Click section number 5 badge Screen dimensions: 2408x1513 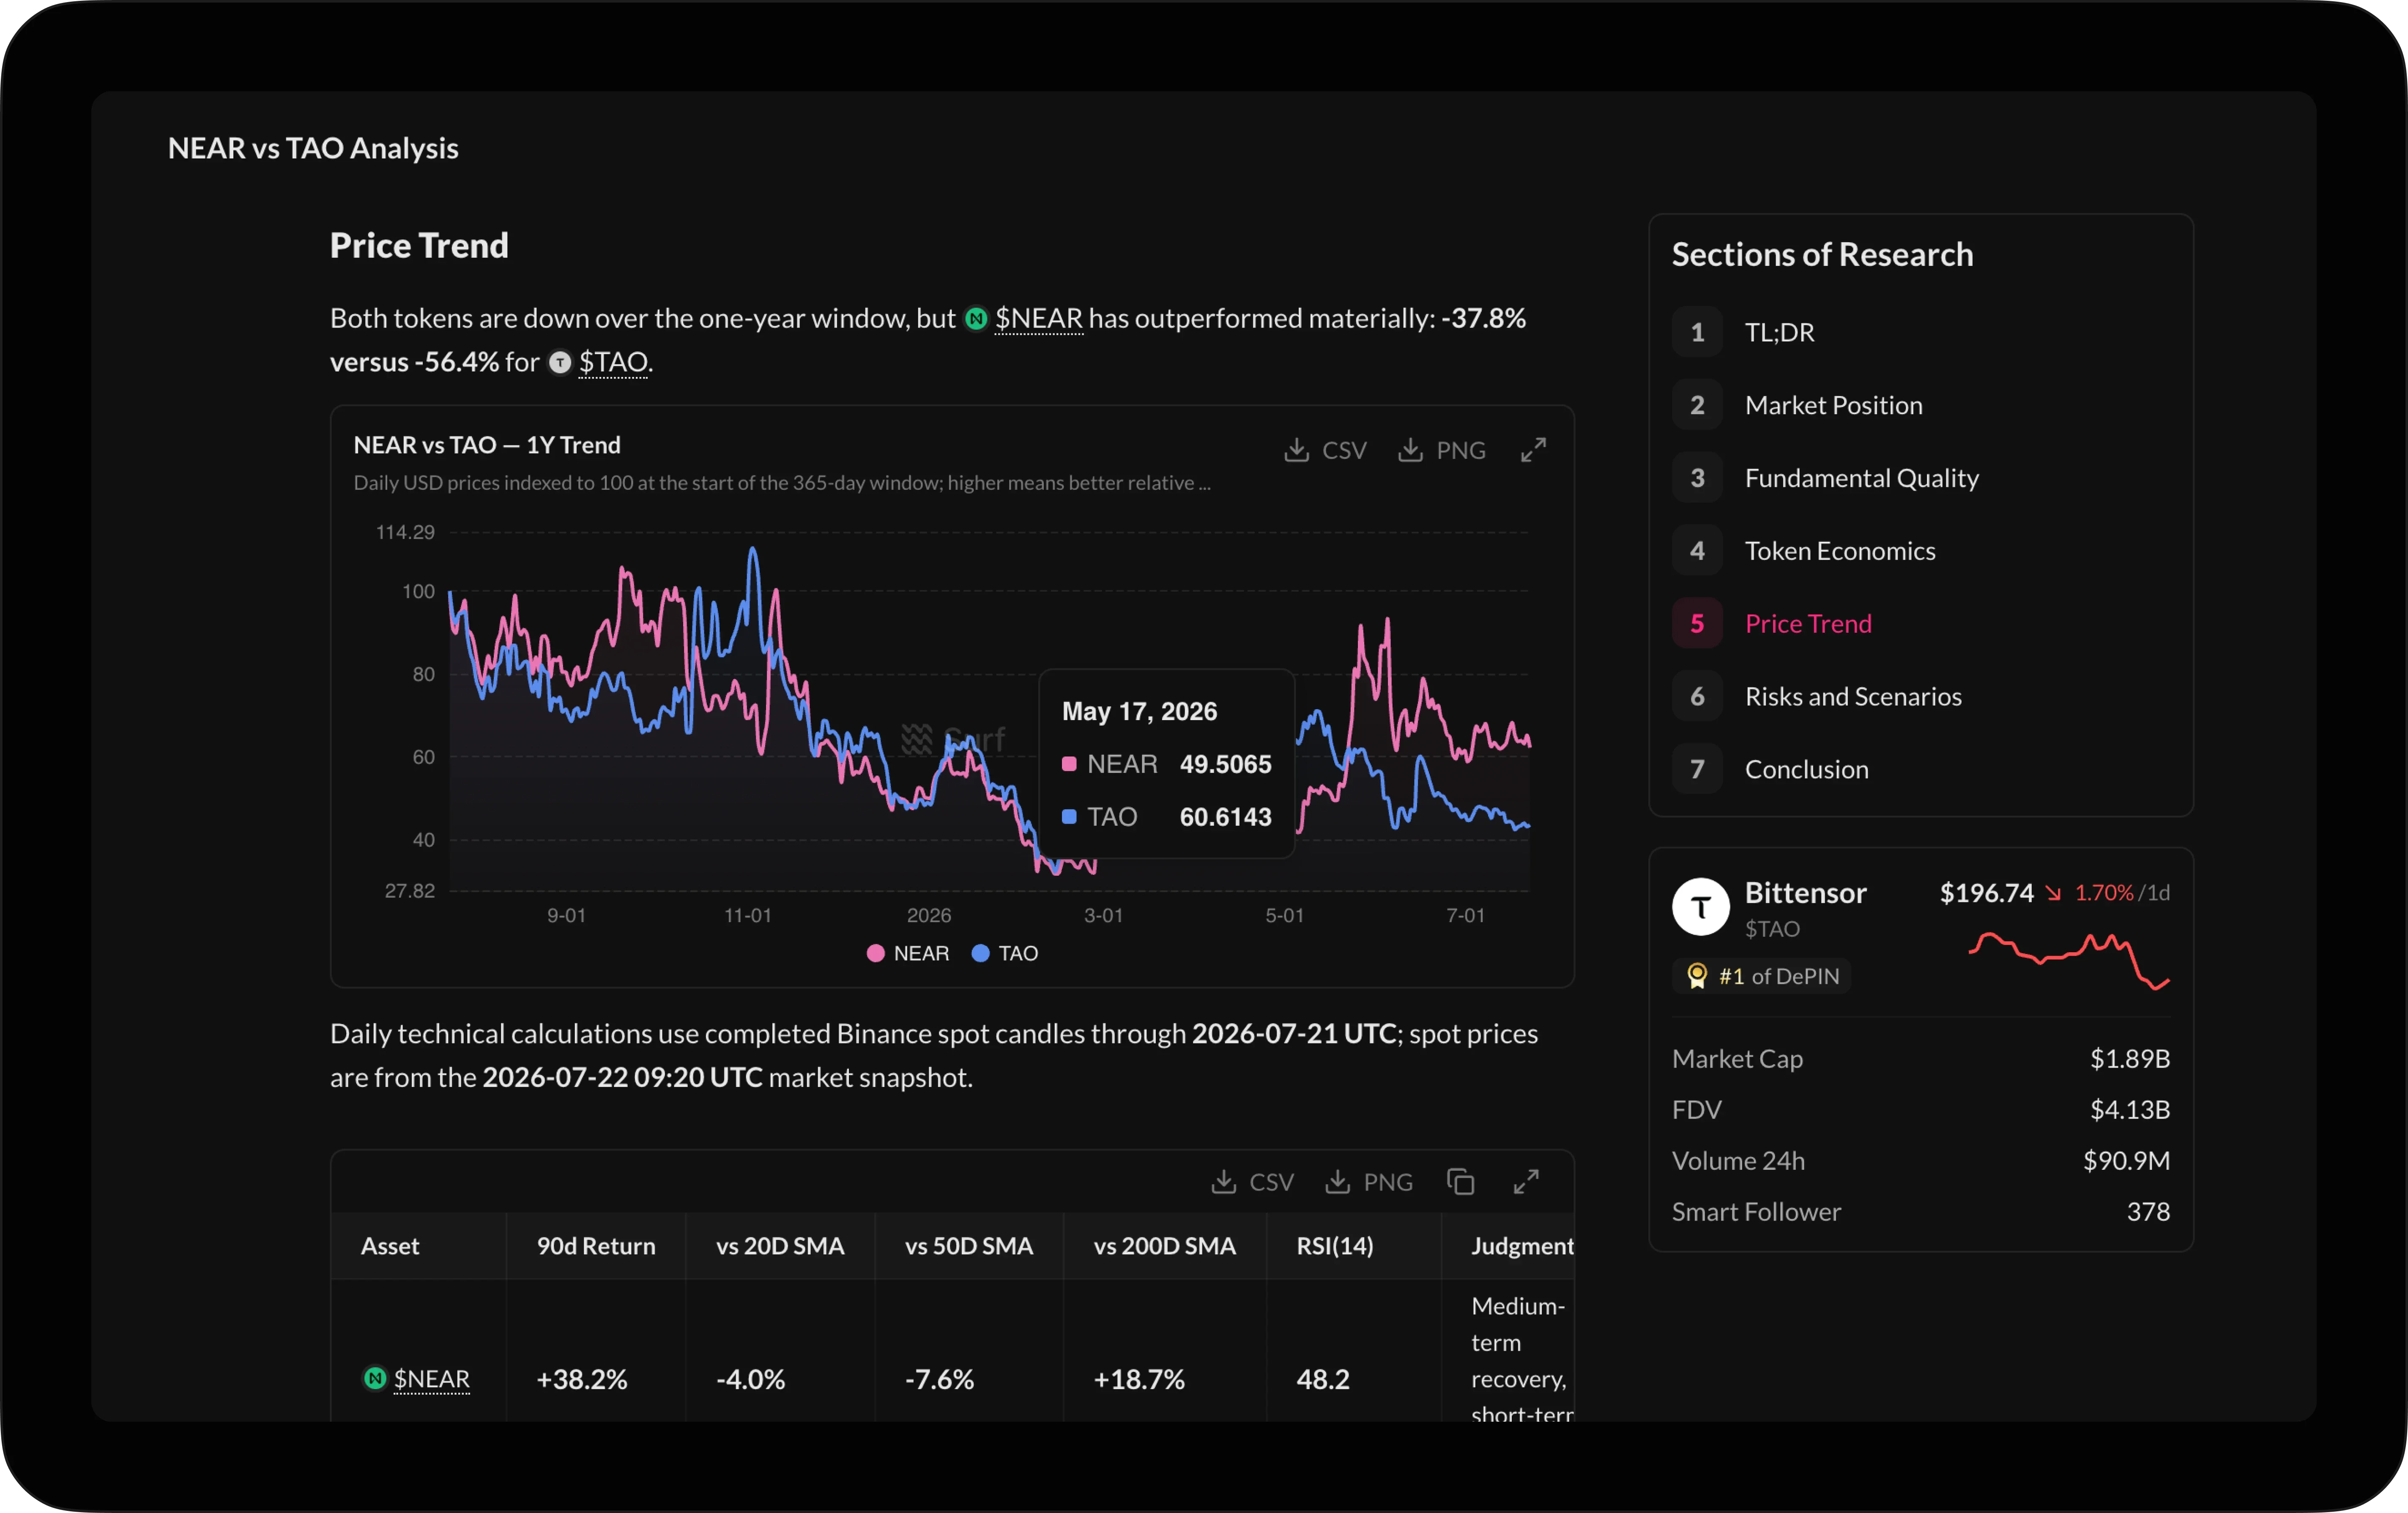(1697, 624)
